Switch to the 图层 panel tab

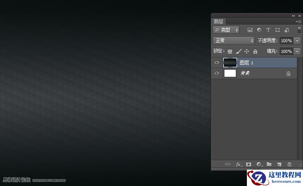219,21
